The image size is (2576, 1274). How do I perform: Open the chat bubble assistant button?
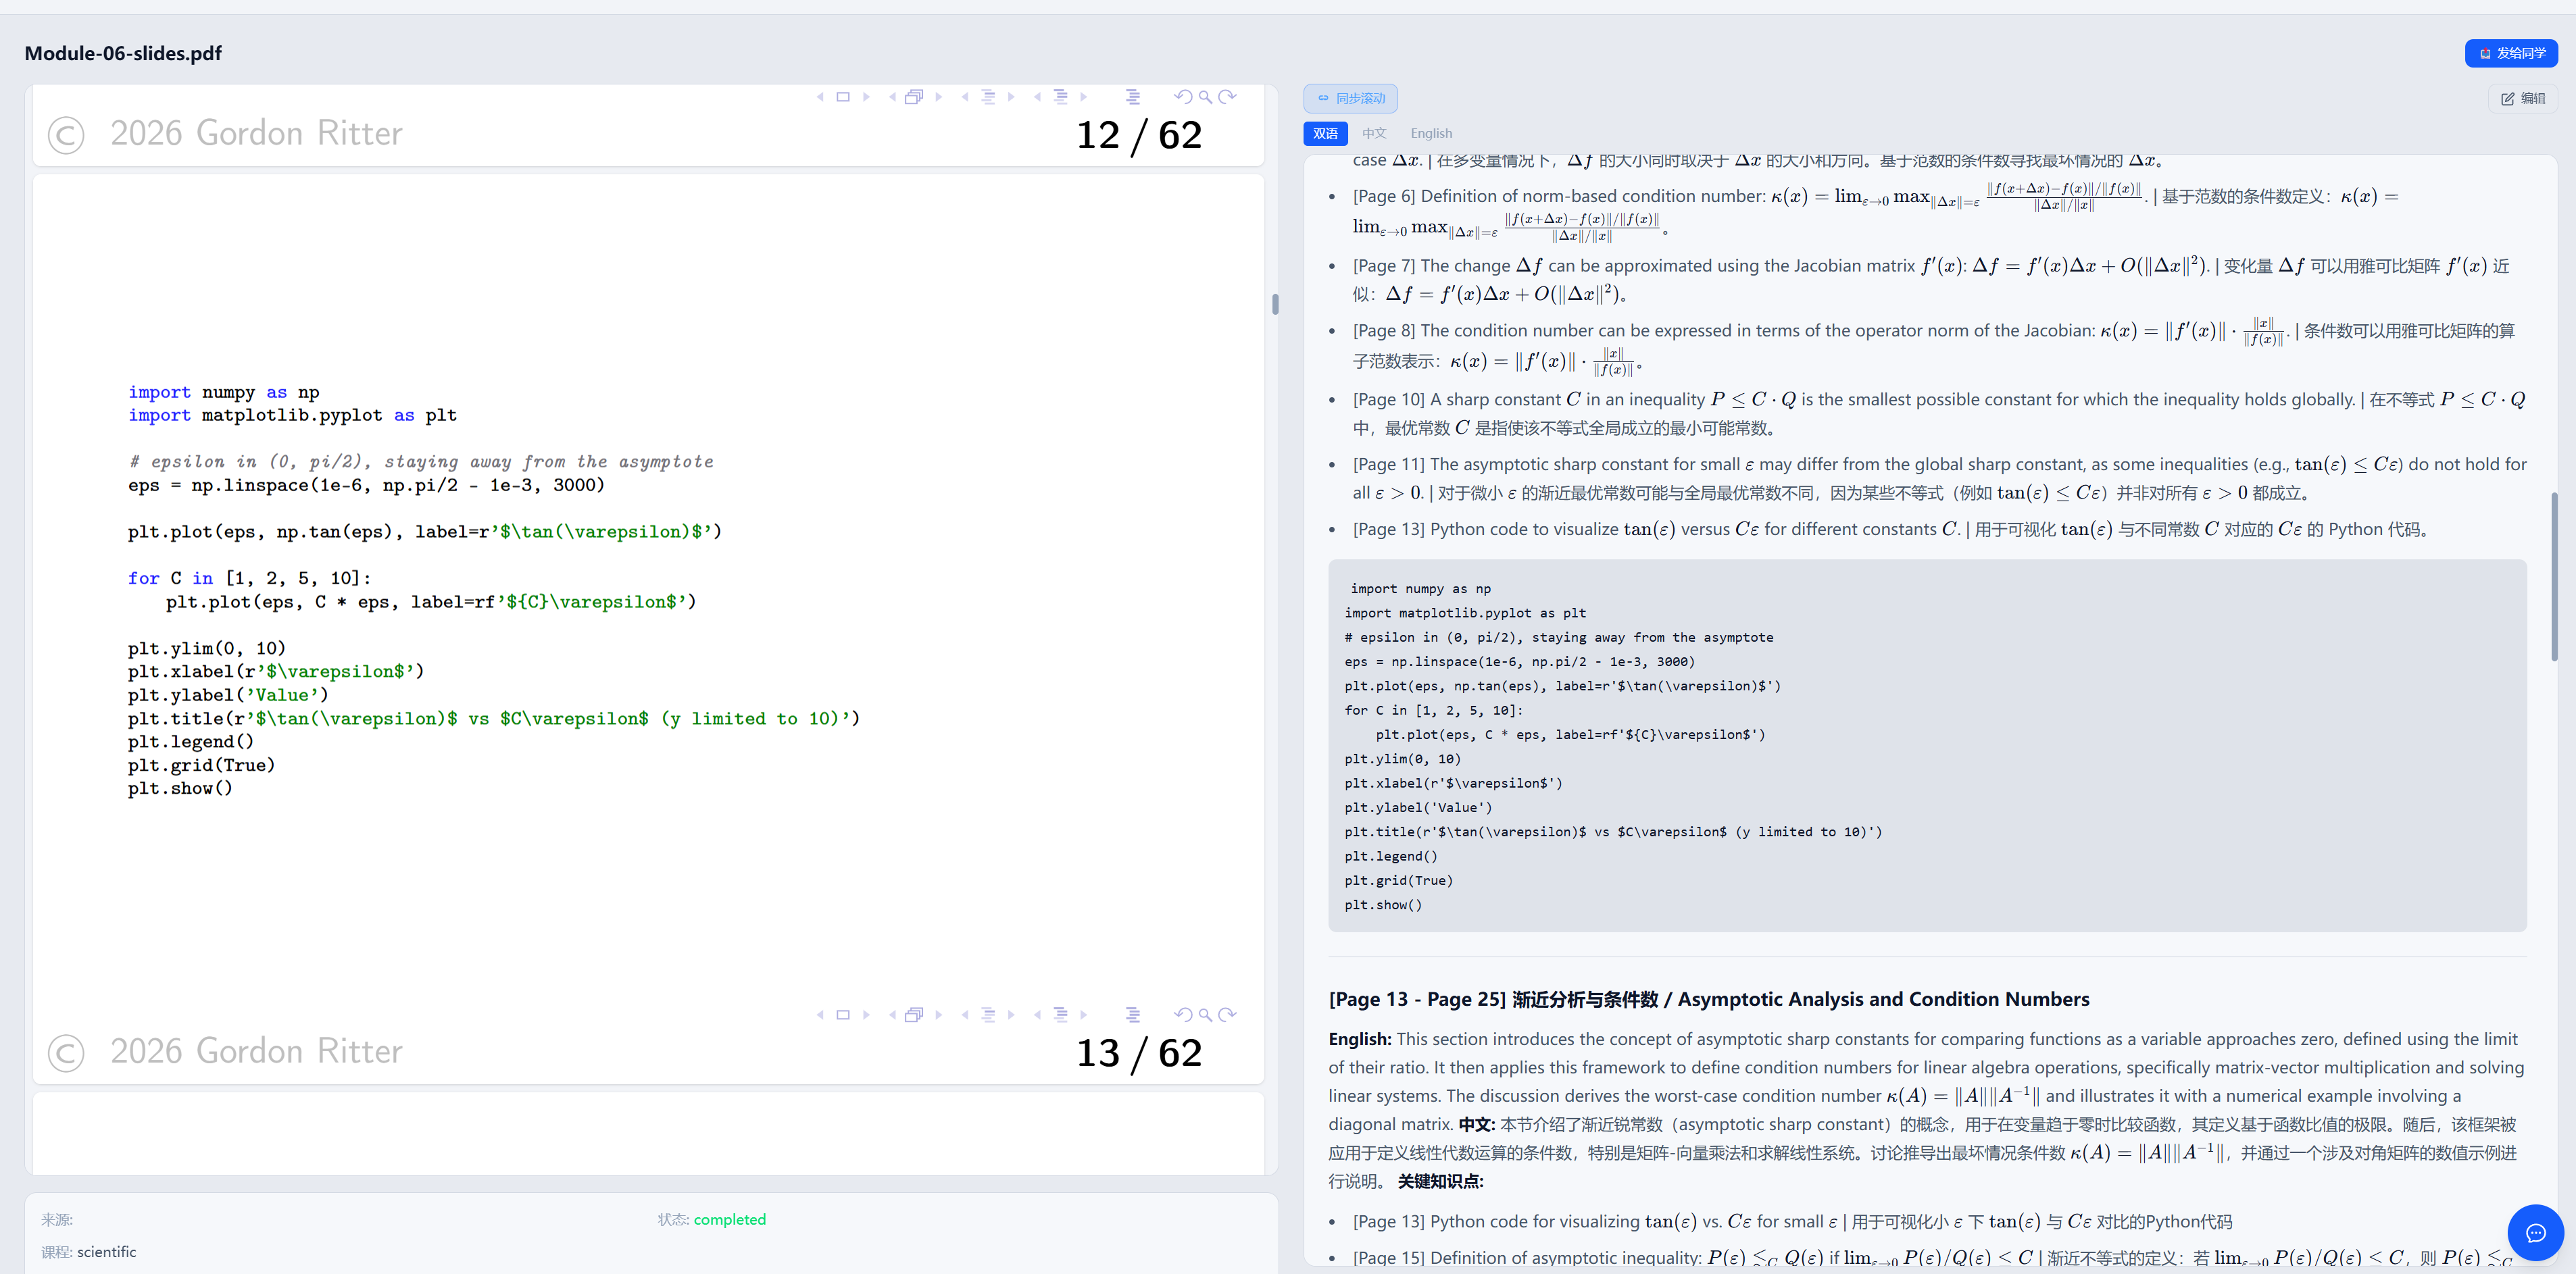point(2535,1233)
